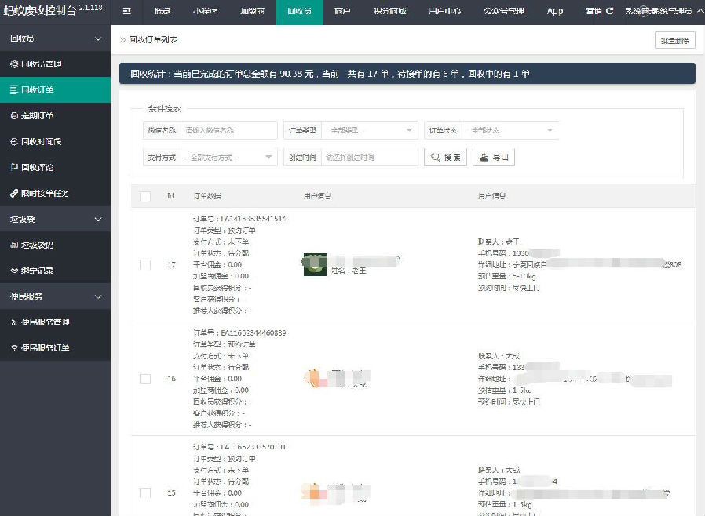Viewport: 705px width, 516px height.
Task: Open the 支付方式 dropdown
Action: (229, 158)
